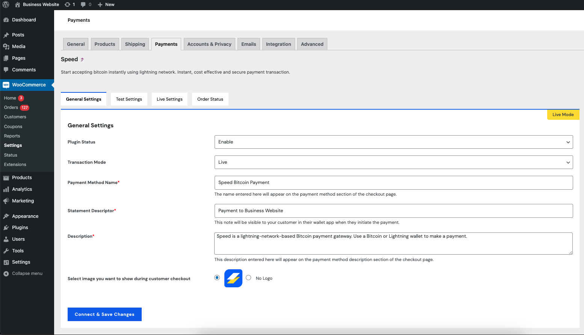584x335 pixels.
Task: Click the Marketing megaphone icon
Action: [6, 201]
